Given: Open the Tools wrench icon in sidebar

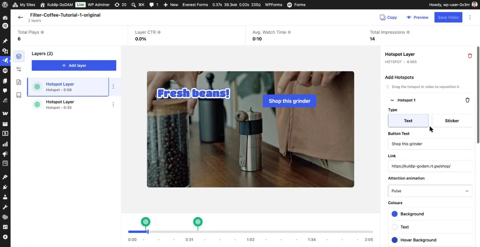Looking at the screenshot, I should pyautogui.click(x=5, y=207).
